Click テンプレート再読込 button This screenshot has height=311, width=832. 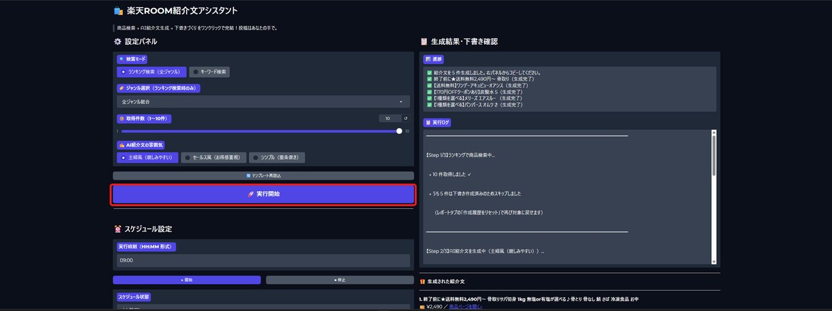click(263, 176)
